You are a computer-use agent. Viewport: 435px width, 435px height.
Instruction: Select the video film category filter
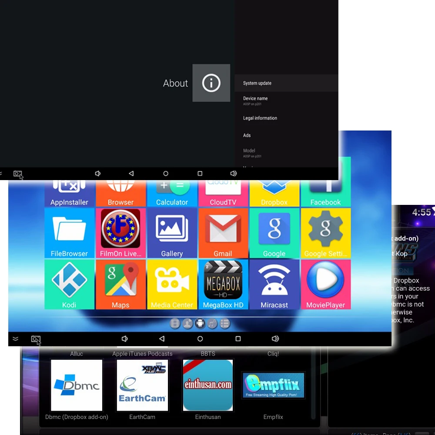point(175,324)
